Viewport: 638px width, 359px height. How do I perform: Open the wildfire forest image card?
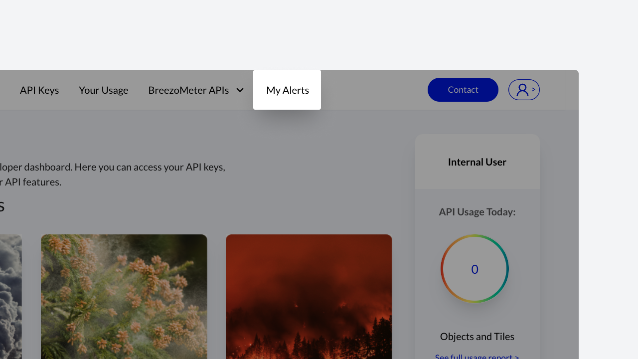[309, 297]
